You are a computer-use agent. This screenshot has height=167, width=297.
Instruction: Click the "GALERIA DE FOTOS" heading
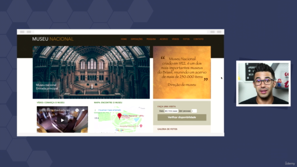click(167, 129)
